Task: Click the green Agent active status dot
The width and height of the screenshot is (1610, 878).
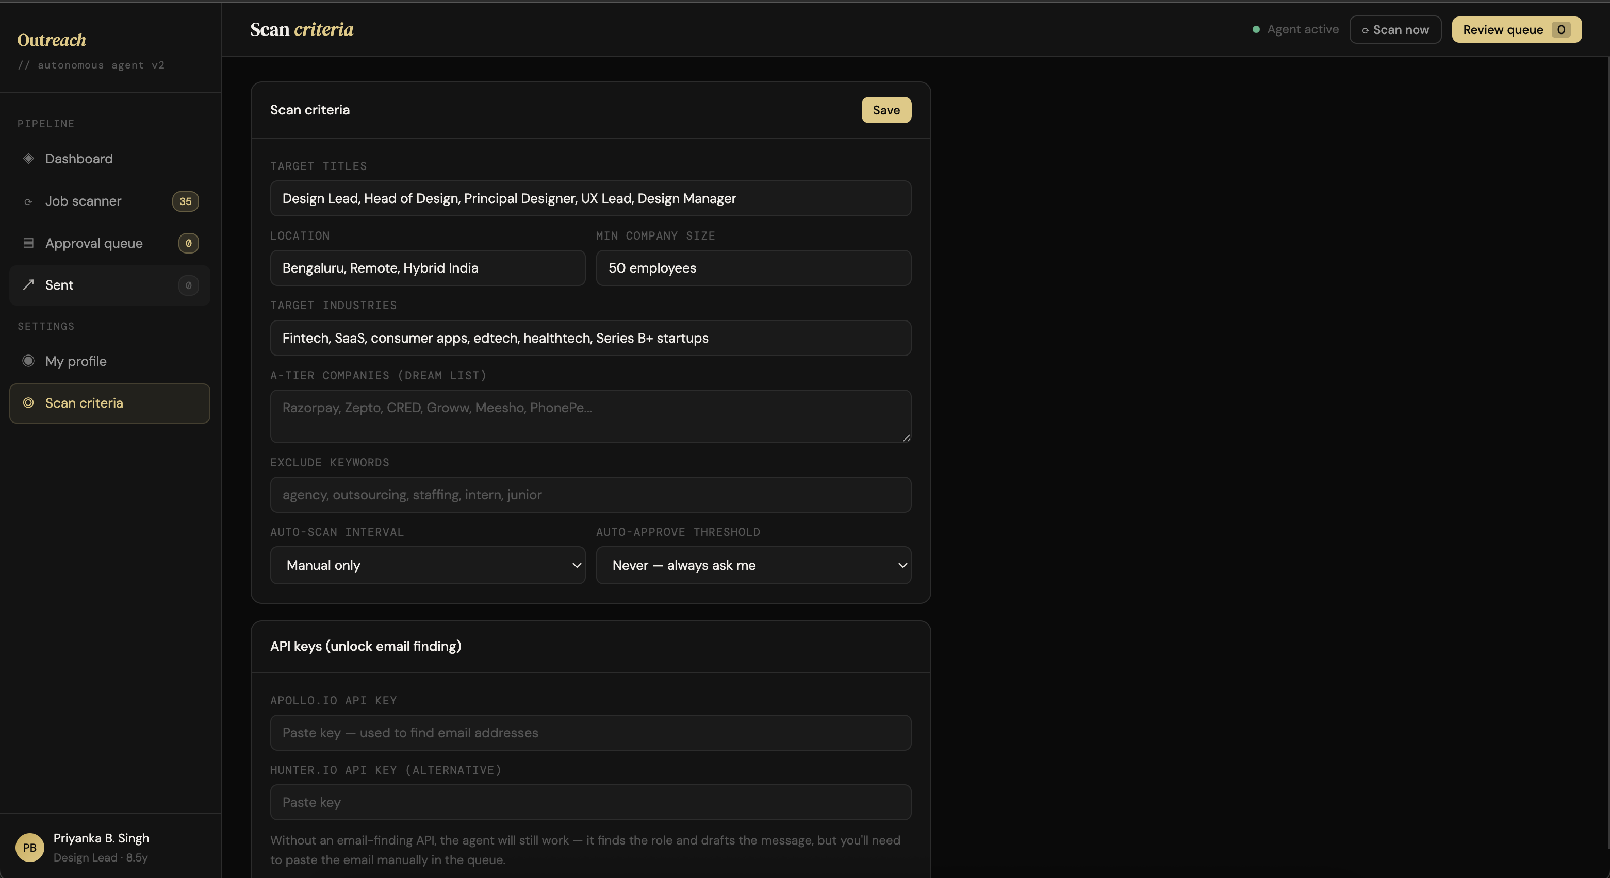Action: pyautogui.click(x=1256, y=29)
